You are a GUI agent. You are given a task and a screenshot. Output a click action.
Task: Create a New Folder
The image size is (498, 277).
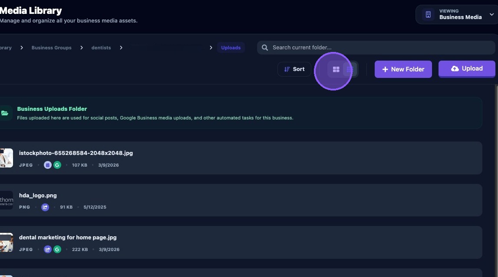pyautogui.click(x=403, y=69)
